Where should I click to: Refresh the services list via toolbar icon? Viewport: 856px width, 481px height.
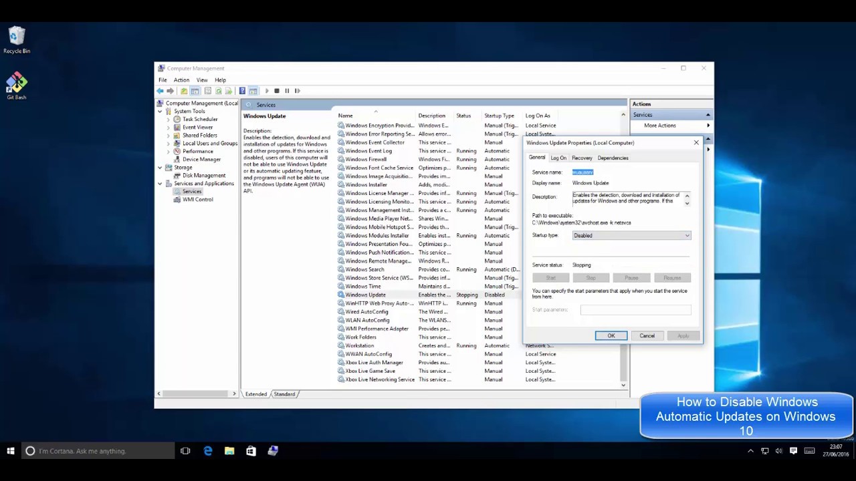coord(218,91)
